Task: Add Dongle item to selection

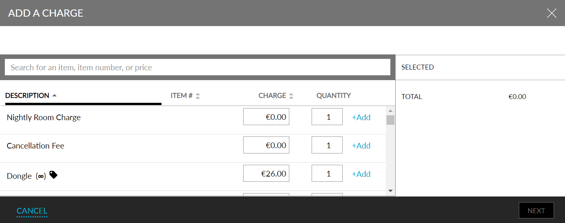Action: (361, 174)
